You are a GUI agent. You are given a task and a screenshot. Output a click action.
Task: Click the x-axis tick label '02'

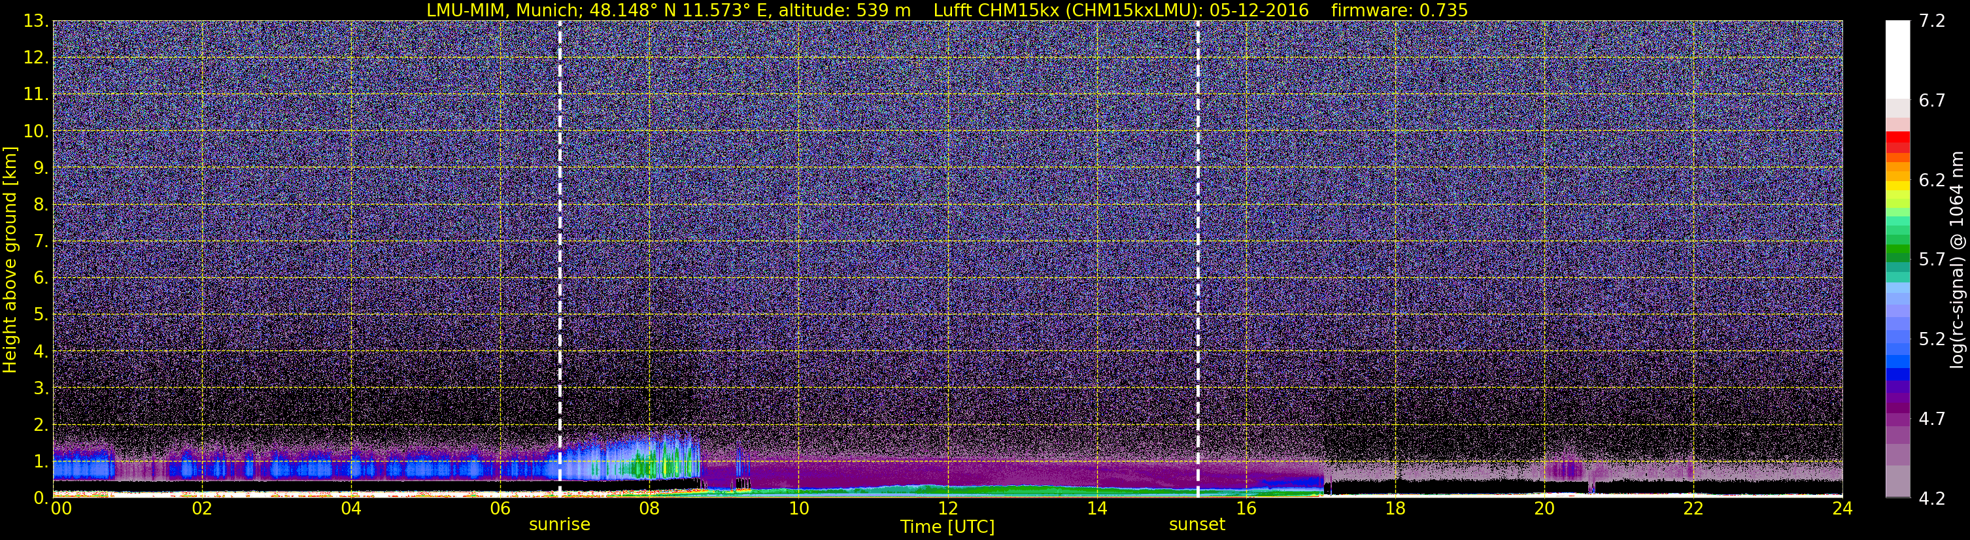[x=202, y=509]
